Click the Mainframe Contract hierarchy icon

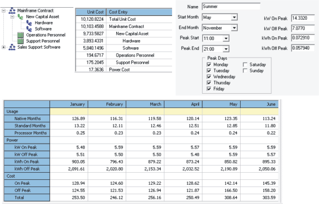pos(12,10)
